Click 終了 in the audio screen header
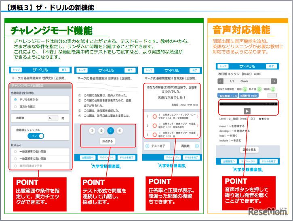This screenshot has height=221, width=293. point(271,66)
